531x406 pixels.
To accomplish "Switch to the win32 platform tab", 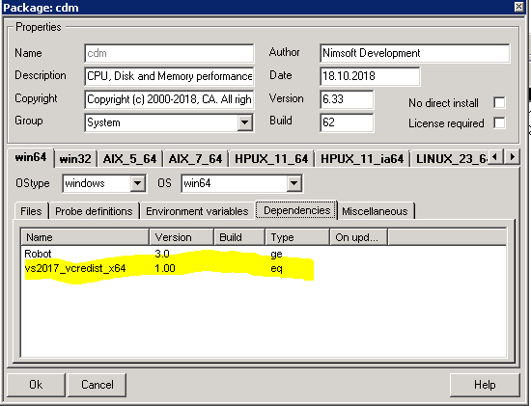I will pyautogui.click(x=75, y=159).
